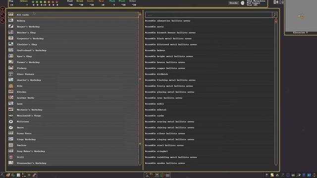Select the All tasks category

click(73, 15)
